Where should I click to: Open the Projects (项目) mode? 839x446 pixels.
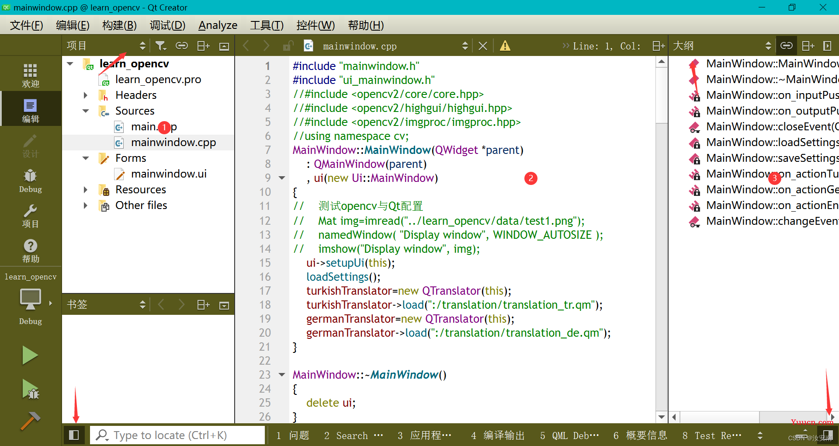tap(31, 215)
